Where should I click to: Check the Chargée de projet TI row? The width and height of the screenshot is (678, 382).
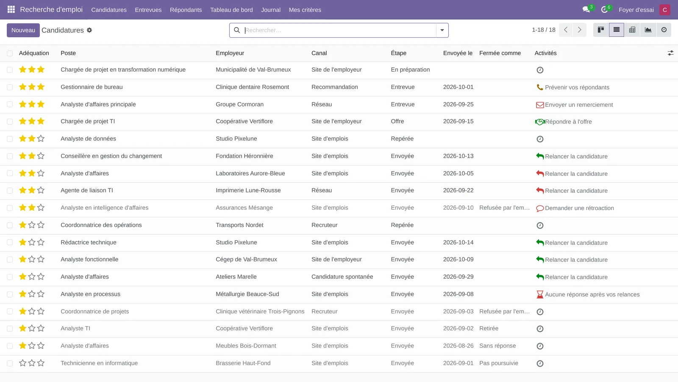[x=10, y=122]
